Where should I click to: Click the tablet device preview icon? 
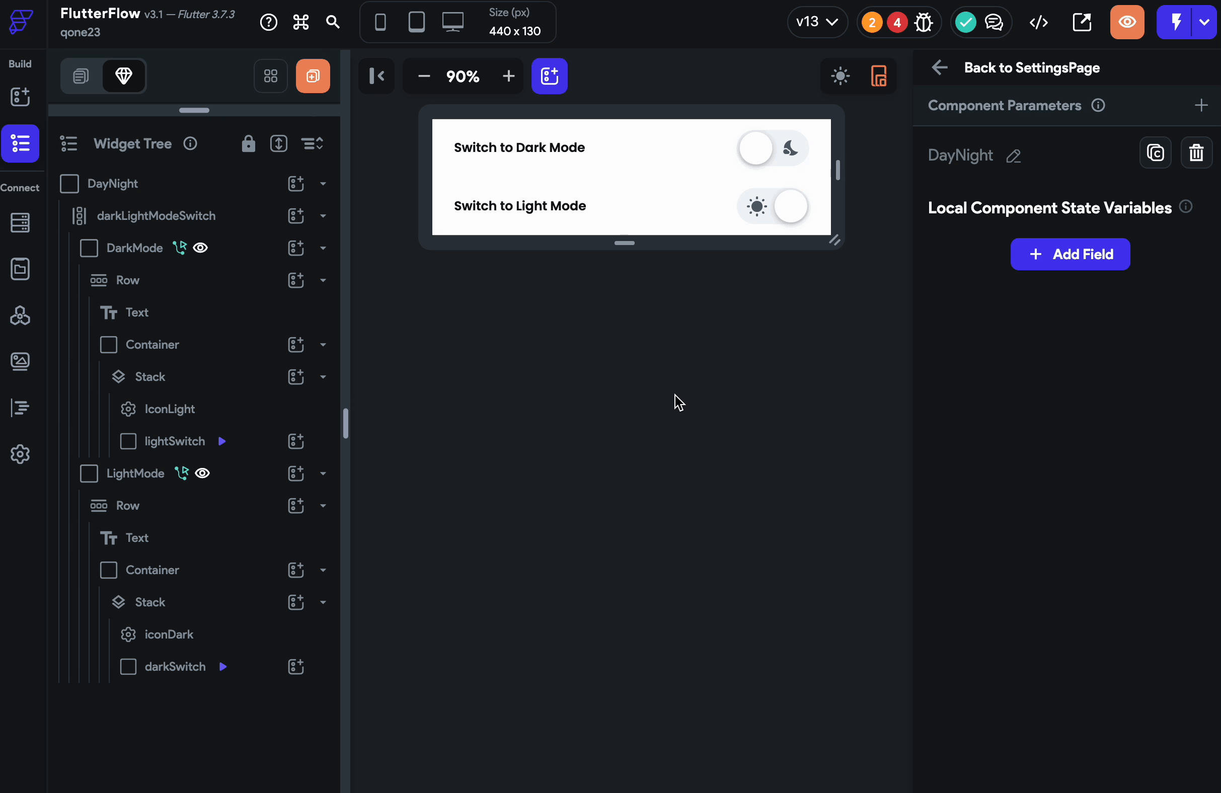coord(416,21)
